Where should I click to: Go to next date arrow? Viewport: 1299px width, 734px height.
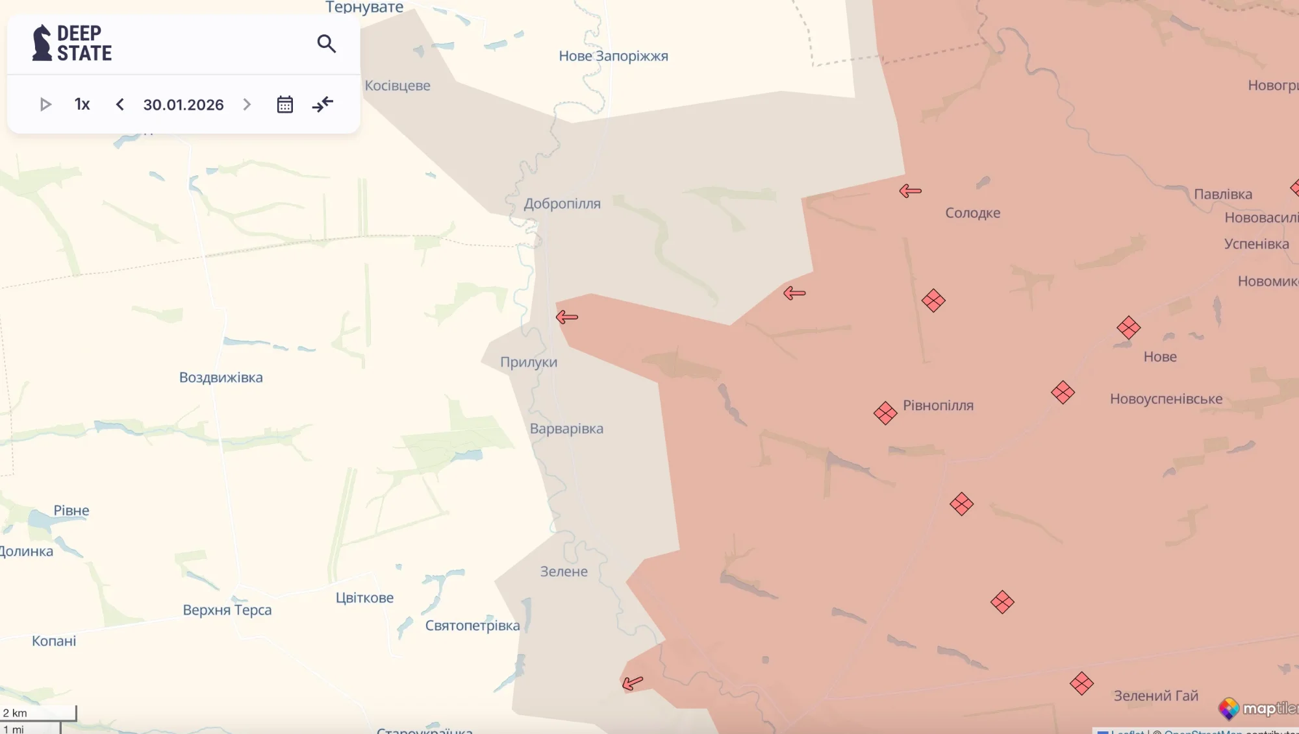(x=247, y=104)
